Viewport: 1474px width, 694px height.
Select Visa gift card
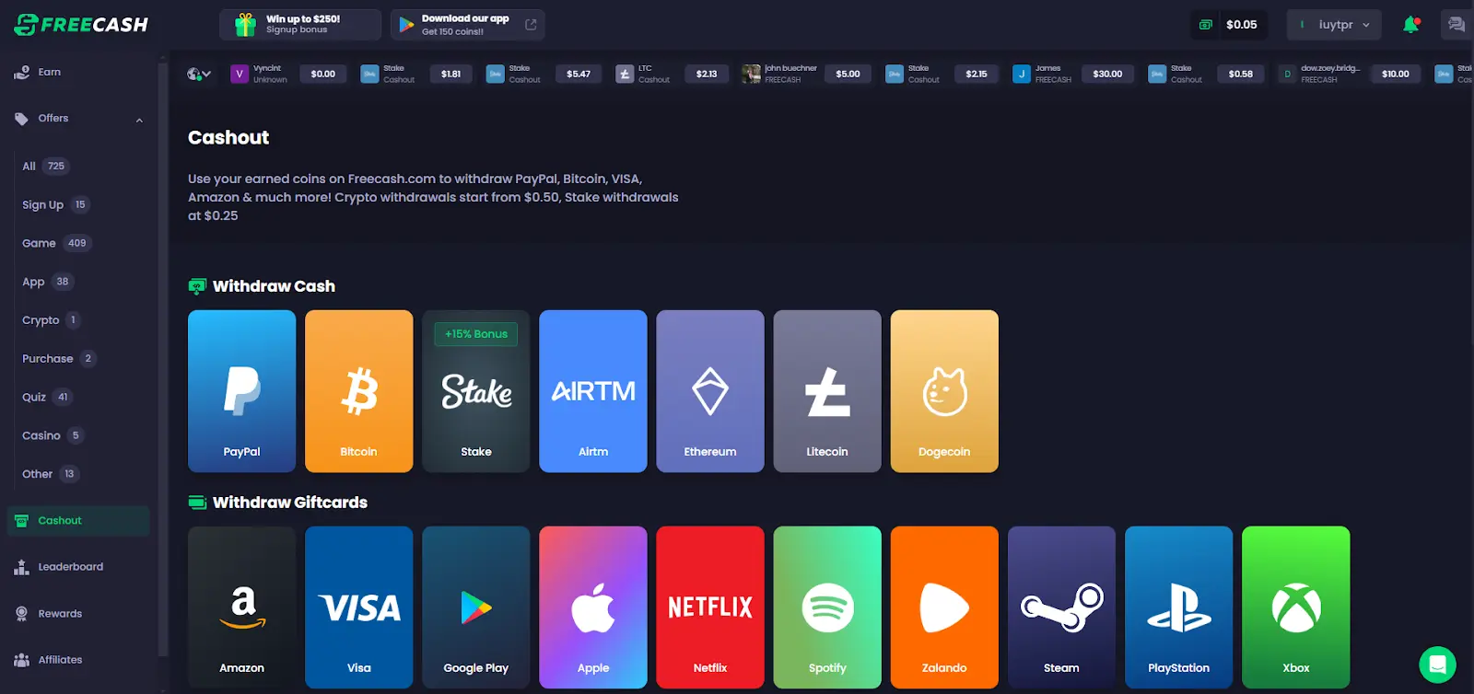(358, 607)
